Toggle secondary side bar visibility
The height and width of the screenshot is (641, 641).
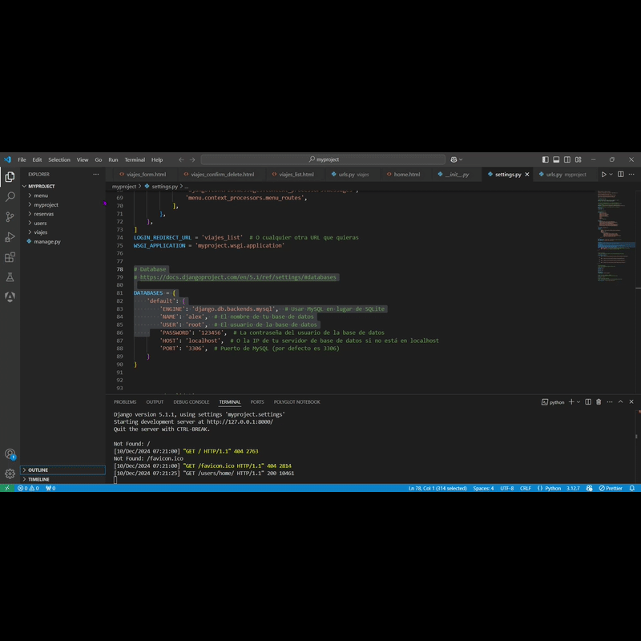pos(567,159)
